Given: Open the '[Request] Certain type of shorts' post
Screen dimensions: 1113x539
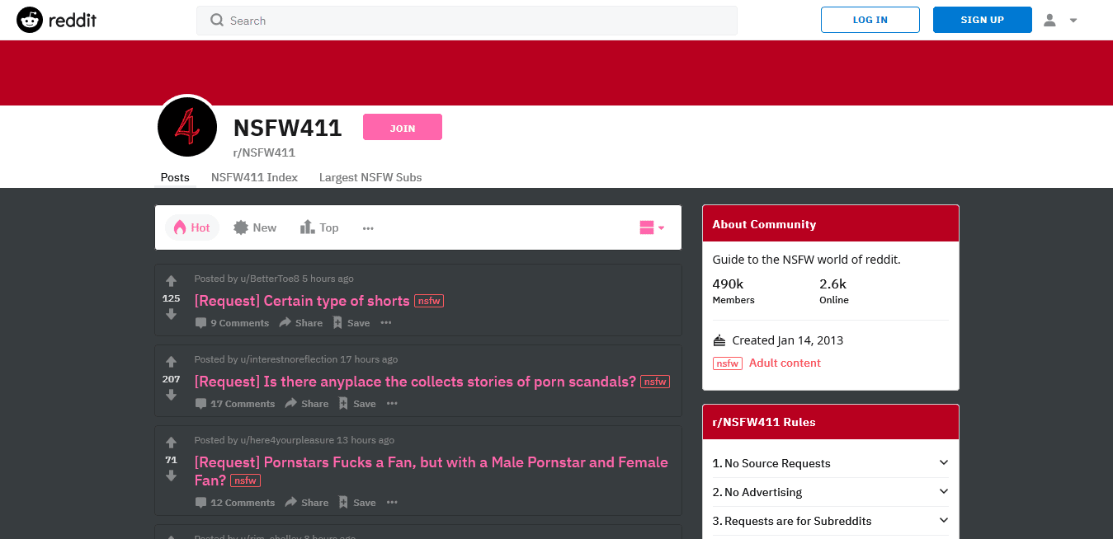Looking at the screenshot, I should click(302, 301).
